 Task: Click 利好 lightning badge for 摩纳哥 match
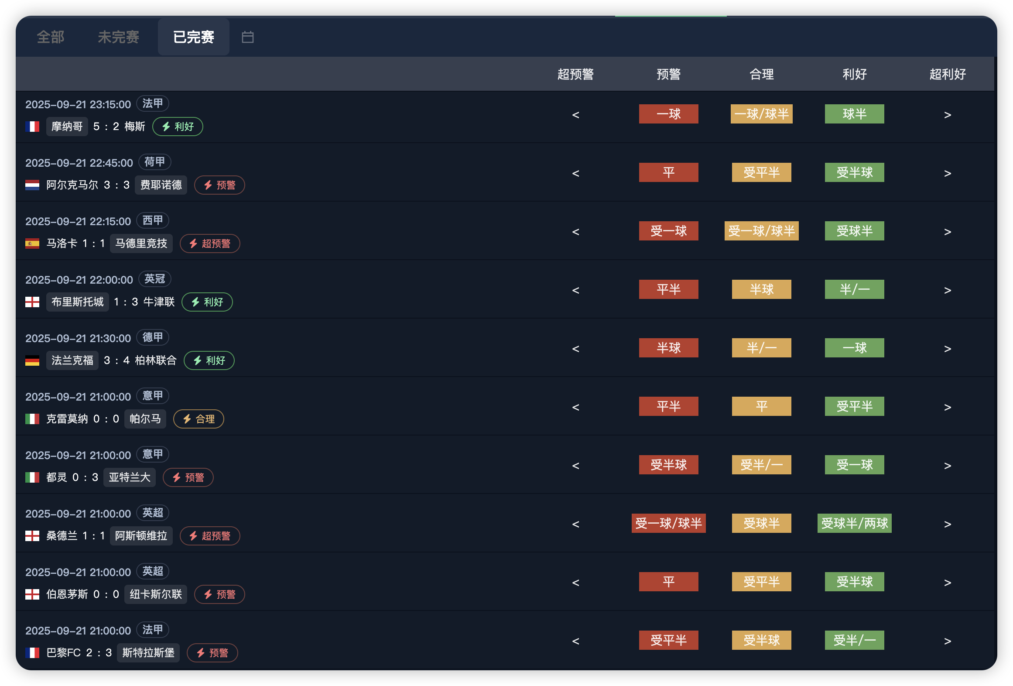click(x=178, y=127)
